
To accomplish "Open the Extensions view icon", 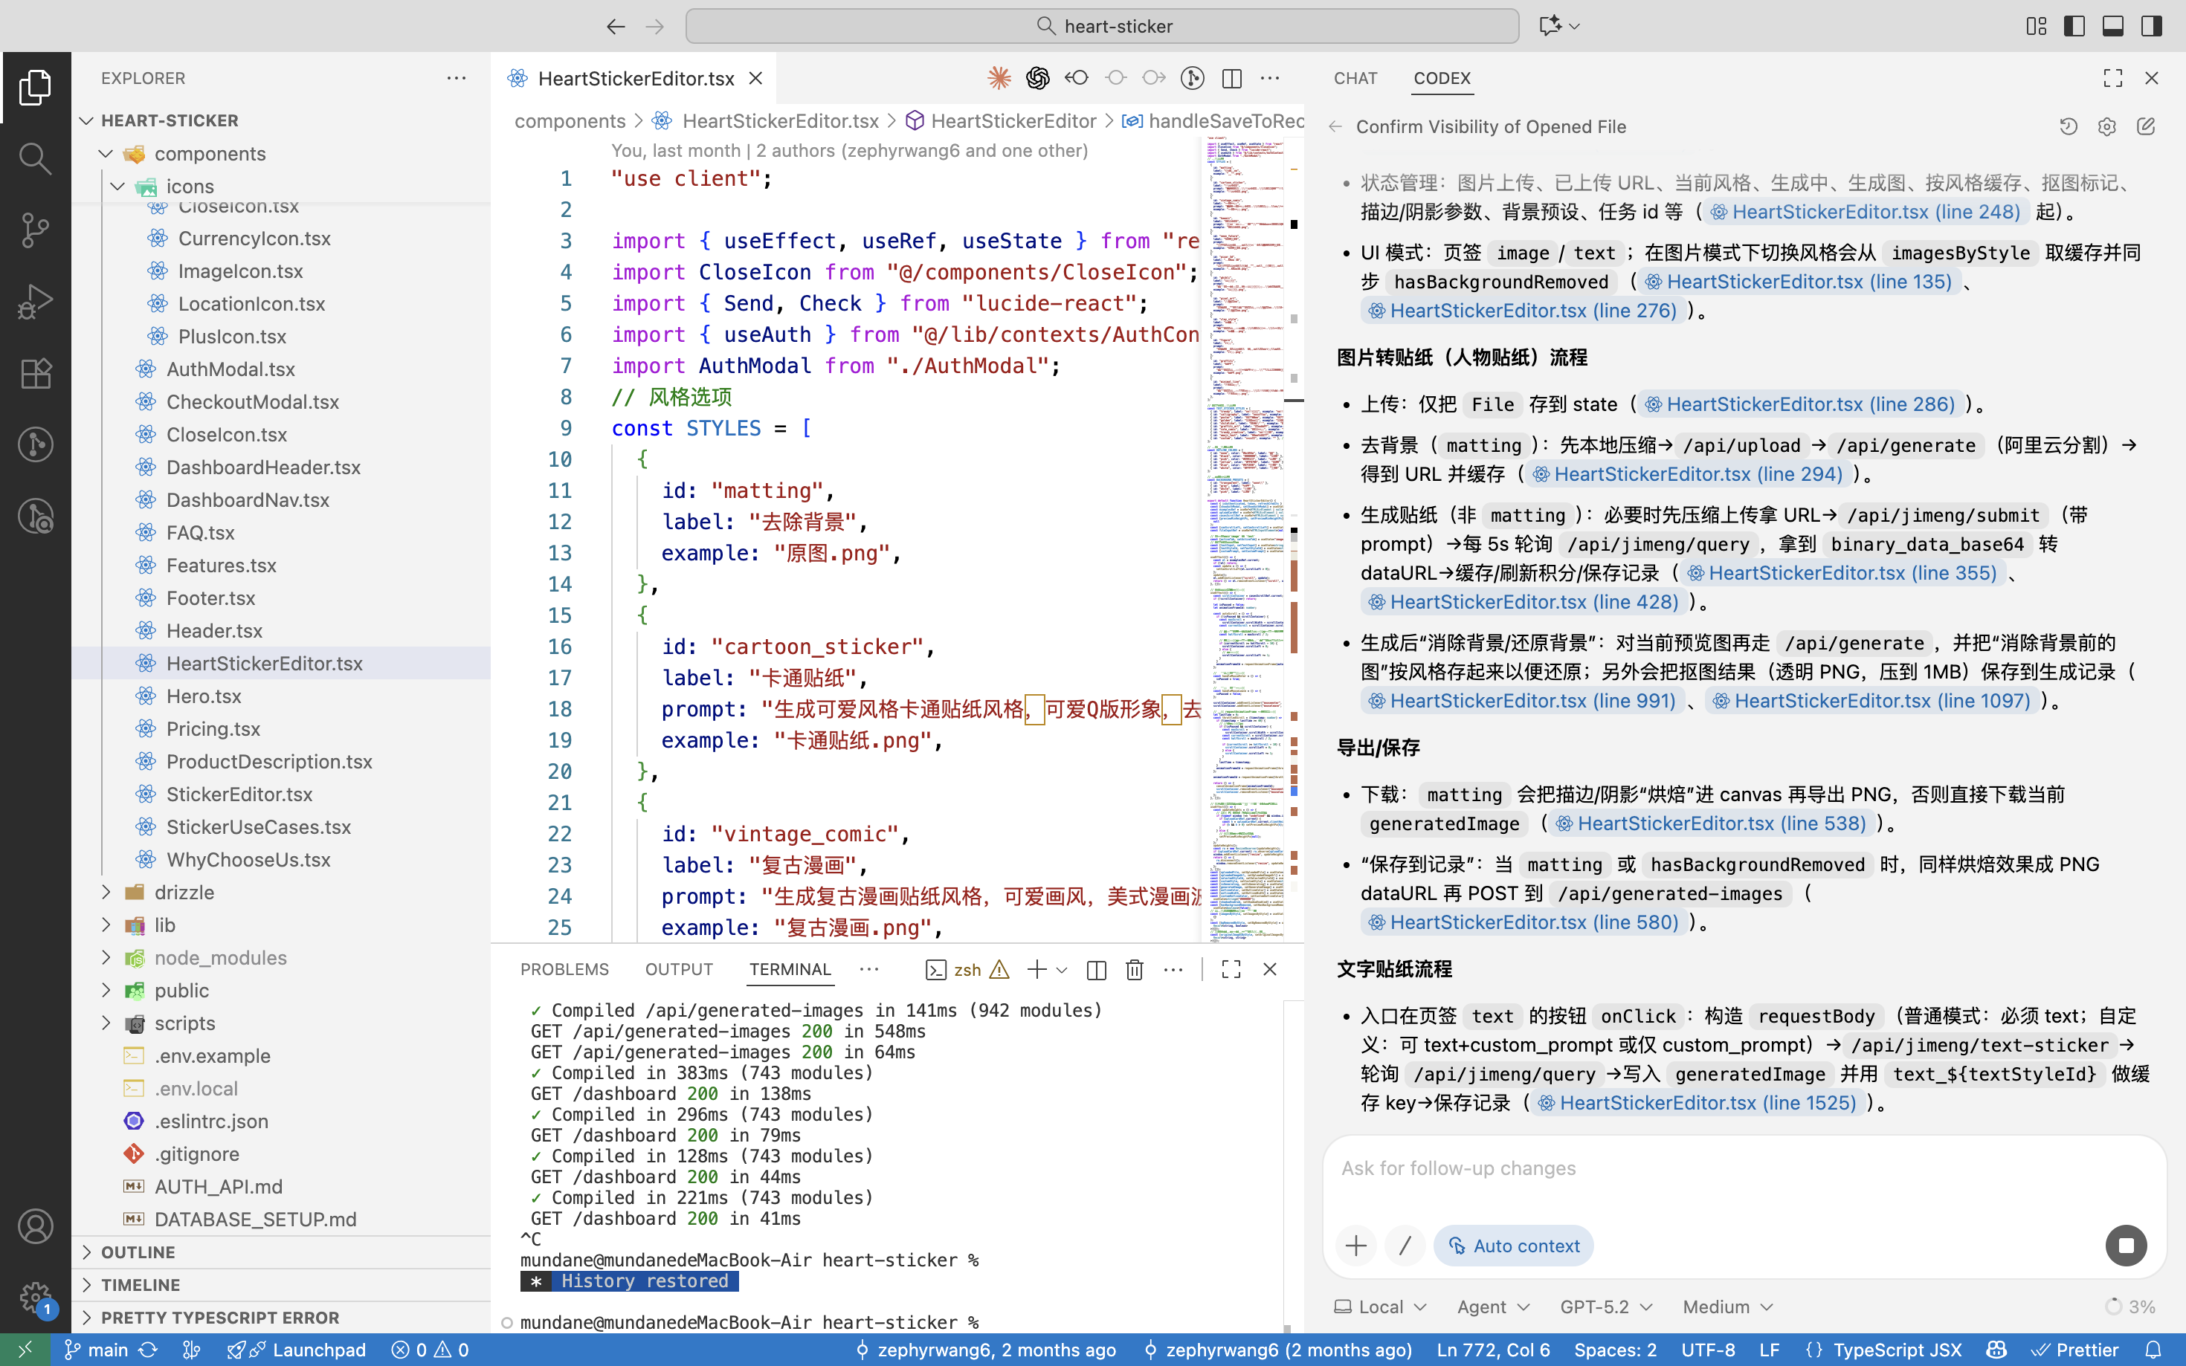I will point(34,373).
